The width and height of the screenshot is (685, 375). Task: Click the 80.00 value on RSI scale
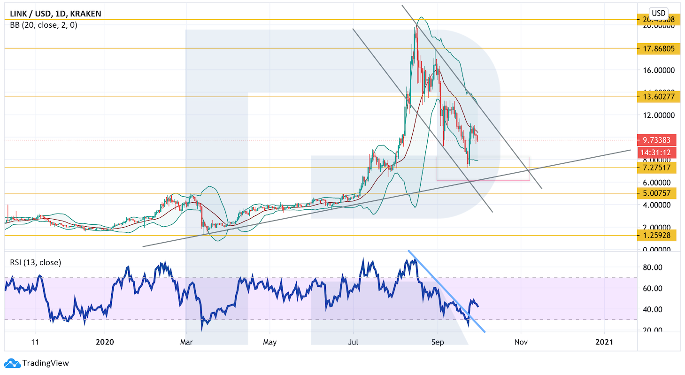click(652, 268)
